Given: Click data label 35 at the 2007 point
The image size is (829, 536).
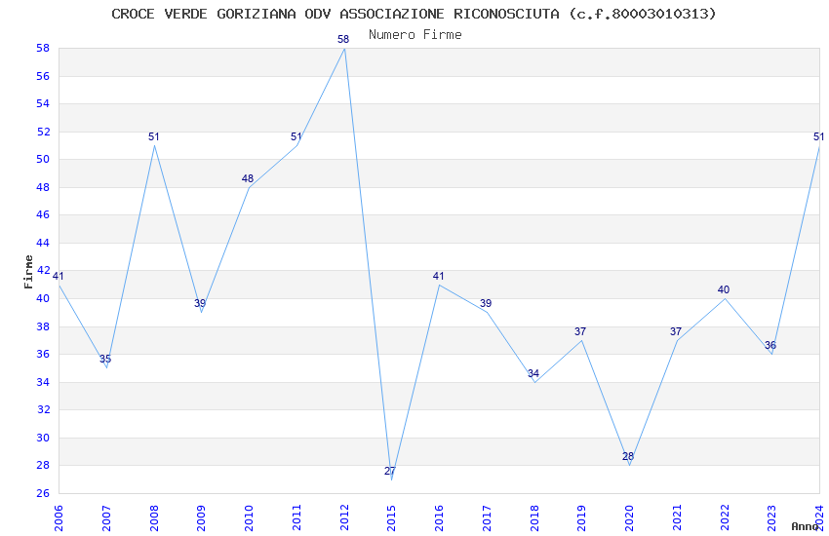Looking at the screenshot, I should pyautogui.click(x=105, y=359).
